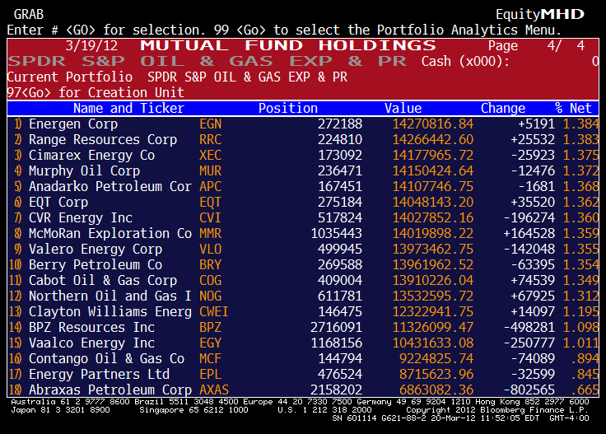This screenshot has height=434, width=606.
Task: Click the MUR ticker symbol
Action: pyautogui.click(x=211, y=170)
